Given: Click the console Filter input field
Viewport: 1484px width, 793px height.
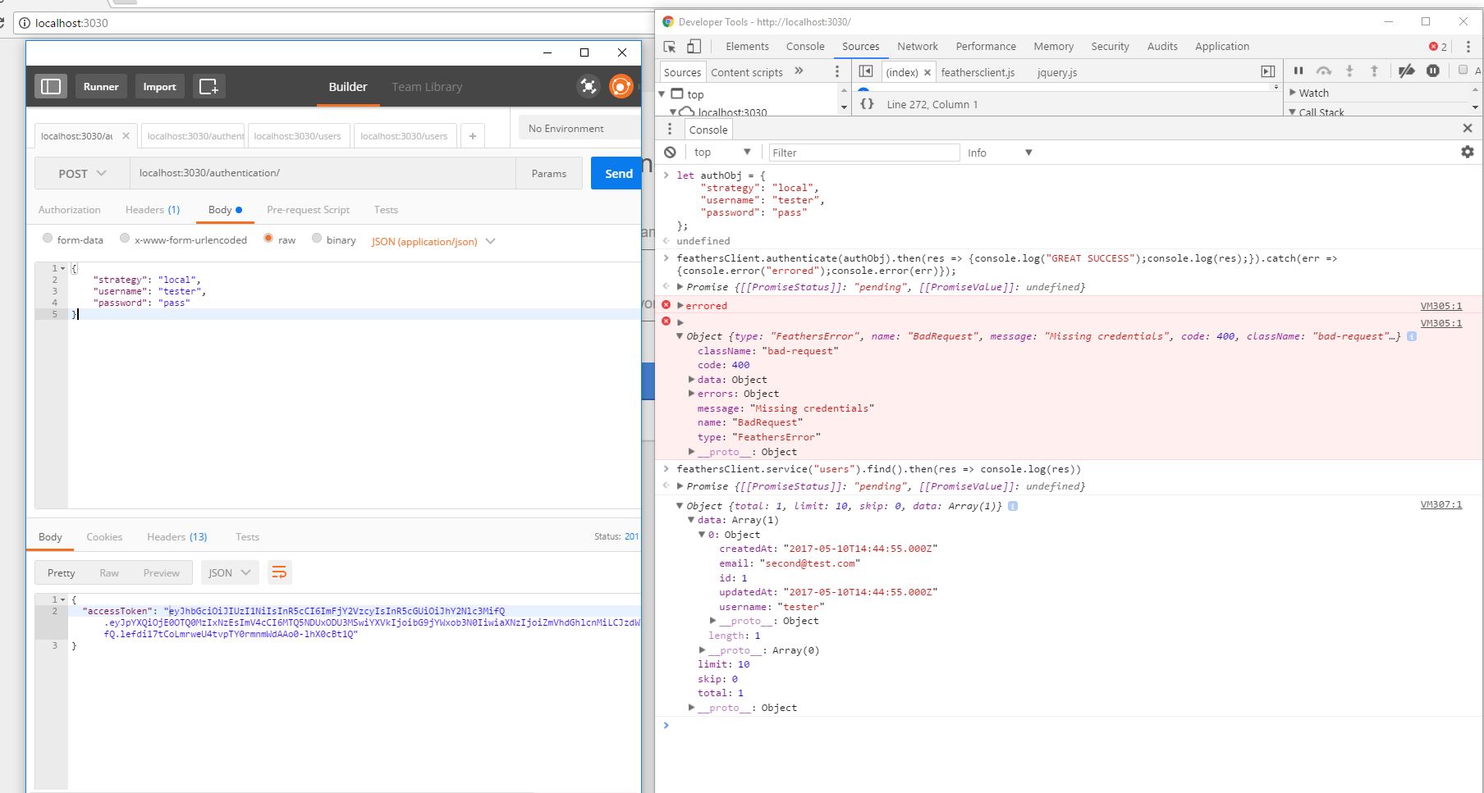Looking at the screenshot, I should pos(863,153).
